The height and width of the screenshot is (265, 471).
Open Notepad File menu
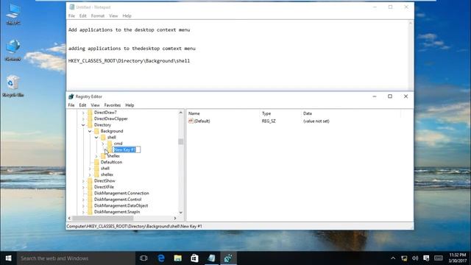[x=71, y=16]
